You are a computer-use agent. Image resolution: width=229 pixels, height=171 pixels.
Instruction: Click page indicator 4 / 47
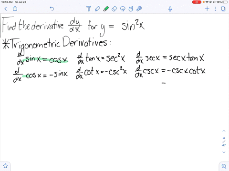(x=224, y=142)
